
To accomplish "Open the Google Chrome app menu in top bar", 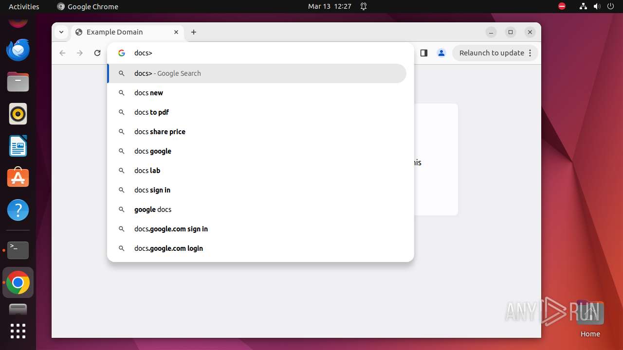I will pyautogui.click(x=88, y=6).
